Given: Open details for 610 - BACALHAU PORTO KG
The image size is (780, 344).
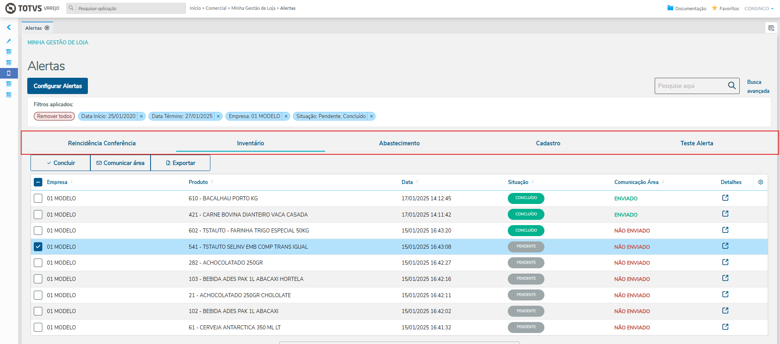Looking at the screenshot, I should click(725, 198).
